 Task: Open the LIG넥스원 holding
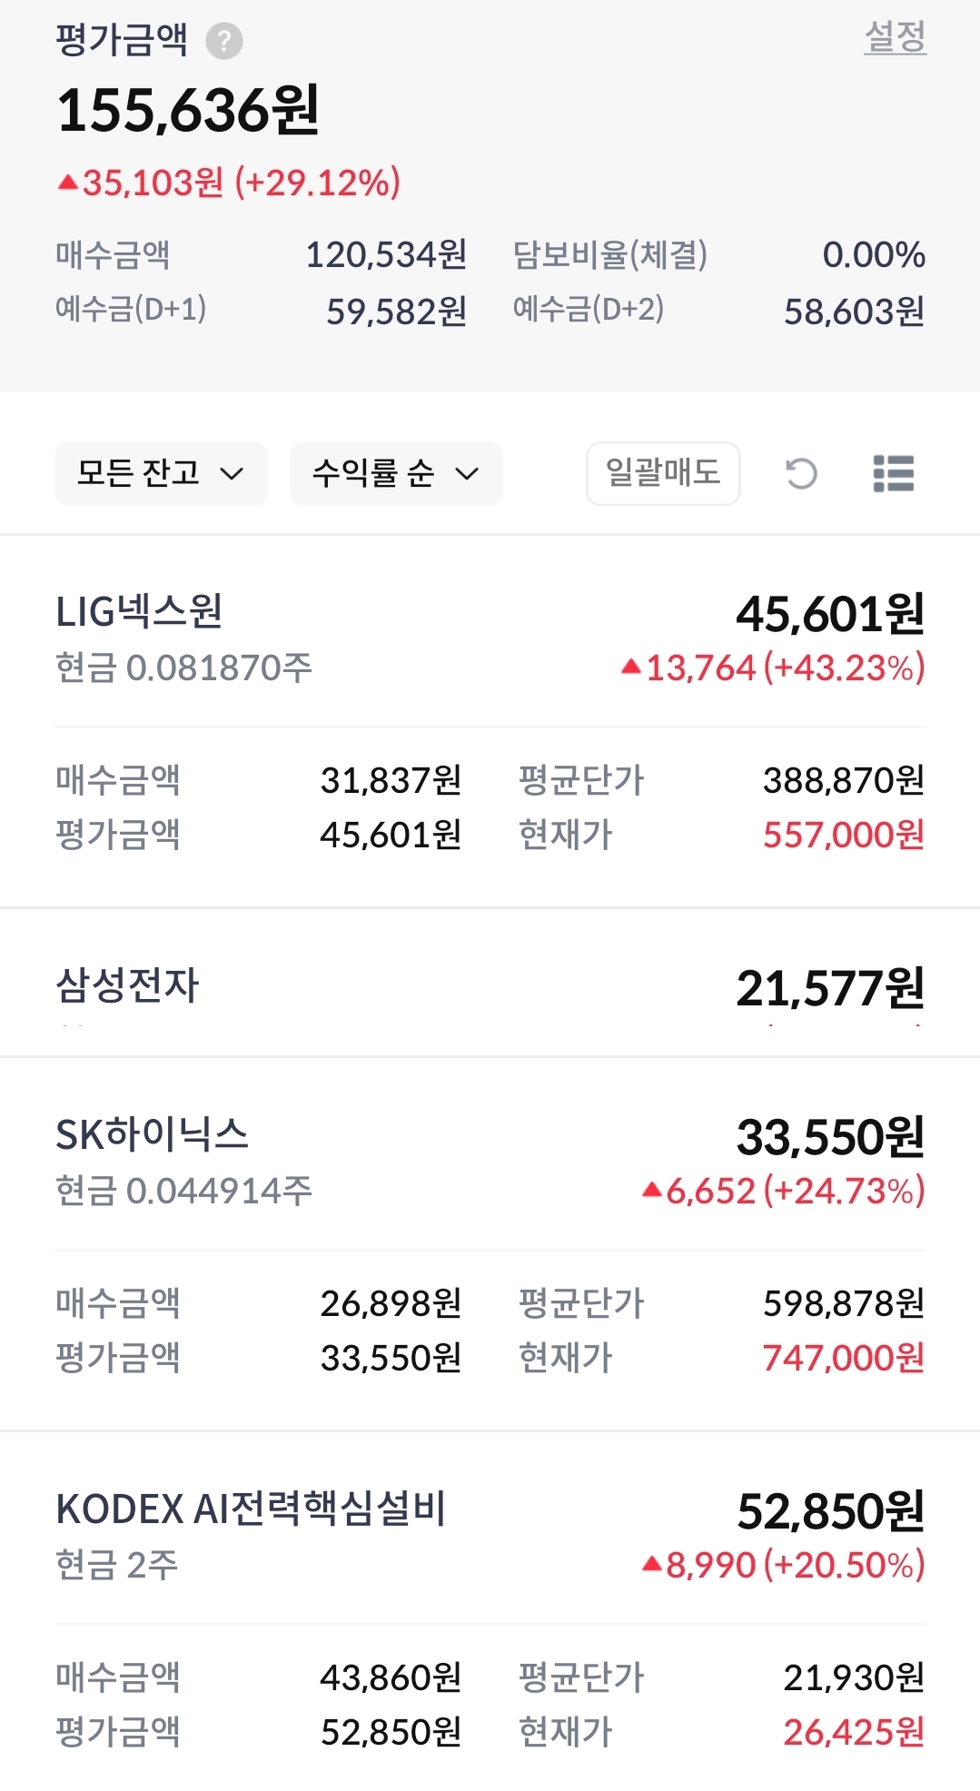[x=139, y=612]
